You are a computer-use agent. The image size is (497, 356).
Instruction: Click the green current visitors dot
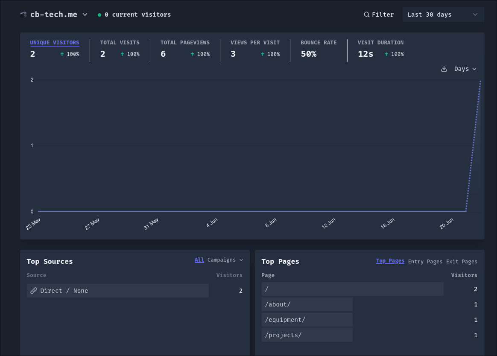tap(99, 15)
